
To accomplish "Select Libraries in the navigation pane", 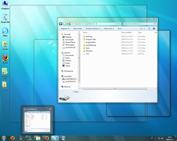I will point(65,53).
